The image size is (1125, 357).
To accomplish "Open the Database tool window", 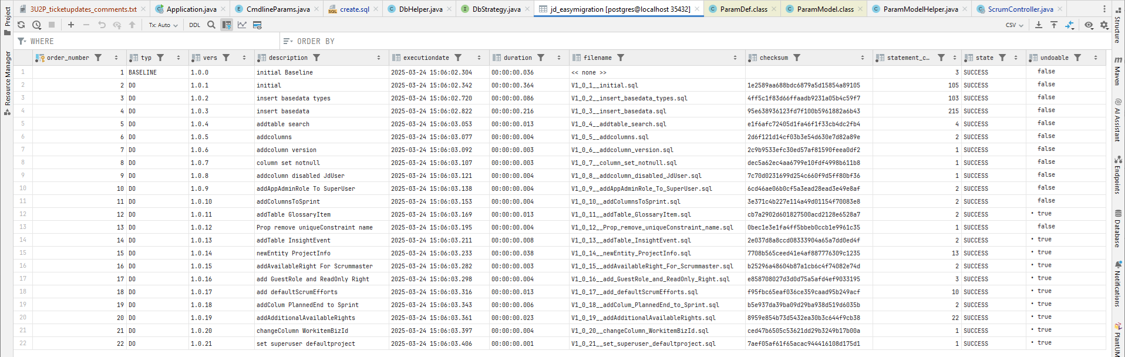I will [x=1118, y=228].
